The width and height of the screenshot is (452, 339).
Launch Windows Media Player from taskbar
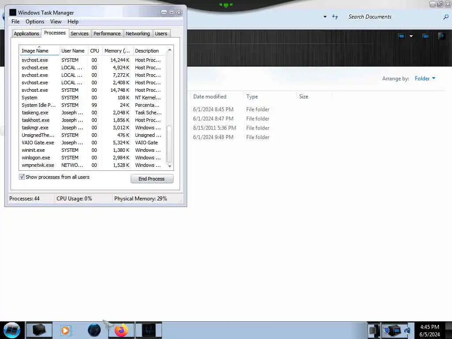pyautogui.click(x=65, y=330)
